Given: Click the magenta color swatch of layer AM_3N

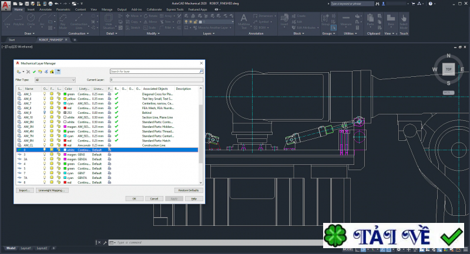Looking at the screenshot, I should point(66,126).
